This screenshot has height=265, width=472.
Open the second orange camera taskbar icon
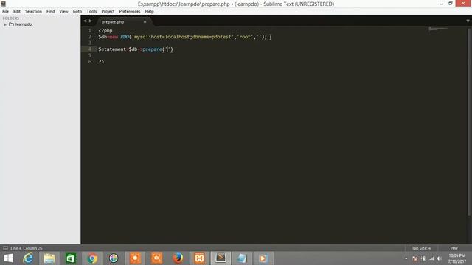[x=156, y=258]
